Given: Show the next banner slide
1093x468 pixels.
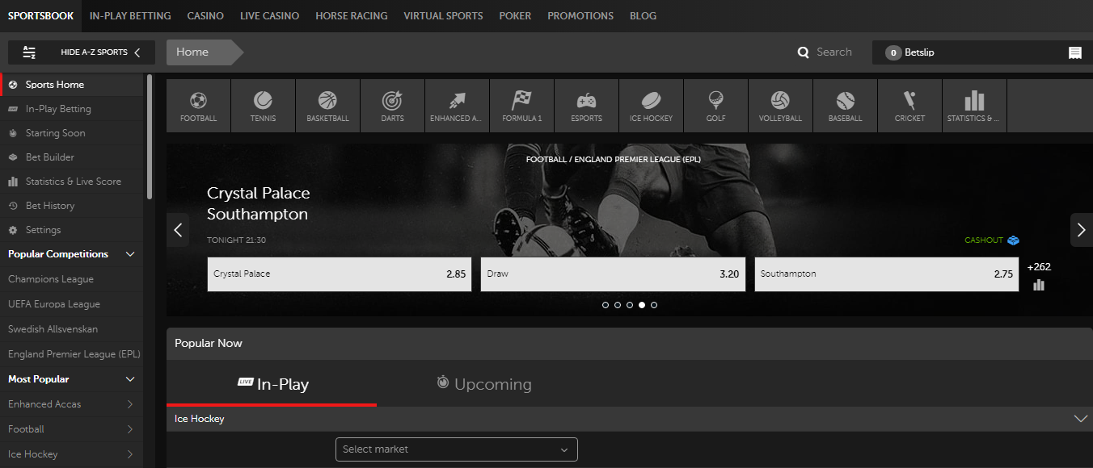Looking at the screenshot, I should click(x=1082, y=230).
